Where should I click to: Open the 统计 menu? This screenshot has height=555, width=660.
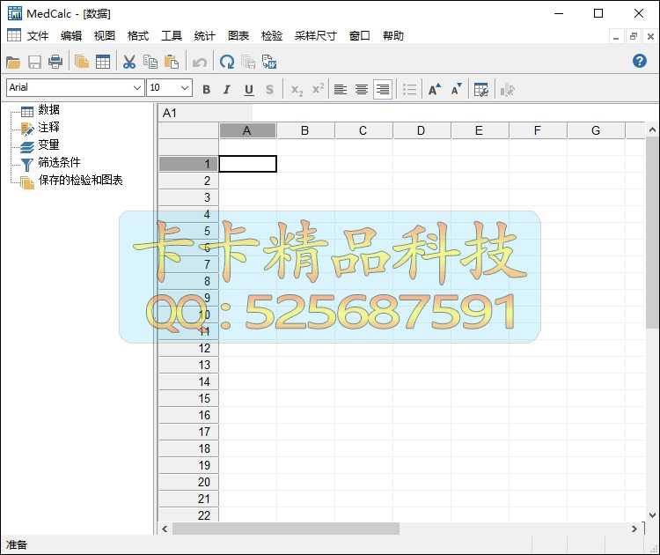tap(204, 36)
